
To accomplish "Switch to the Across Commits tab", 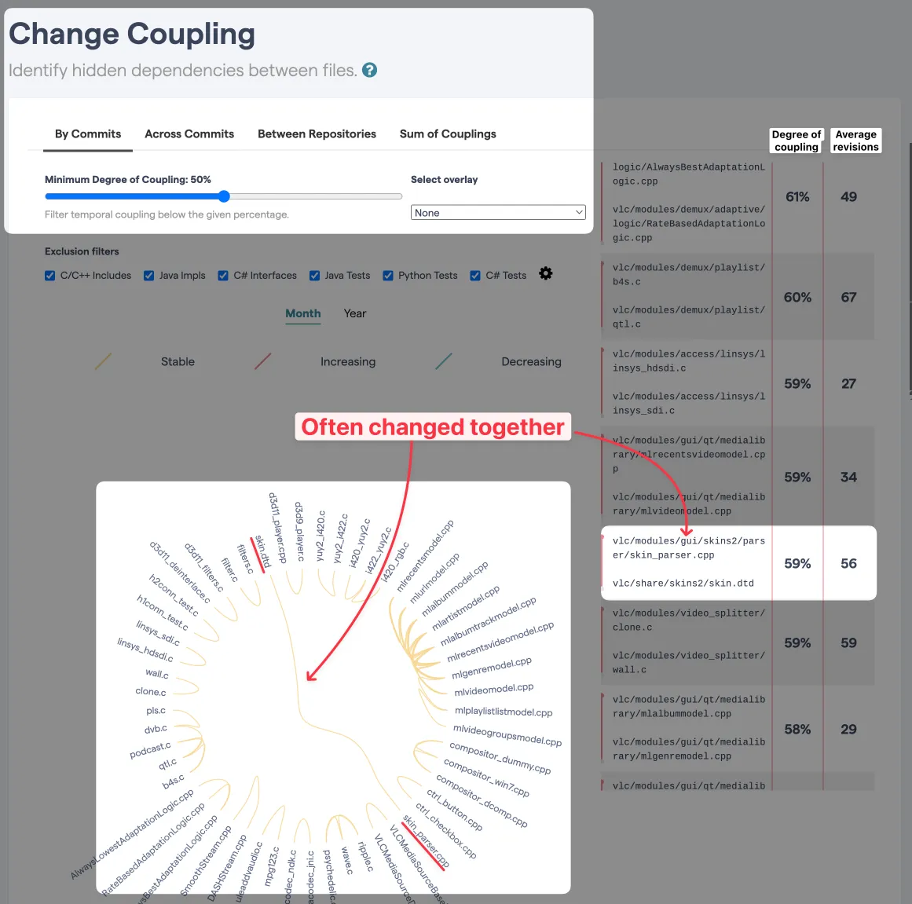I will (x=189, y=134).
